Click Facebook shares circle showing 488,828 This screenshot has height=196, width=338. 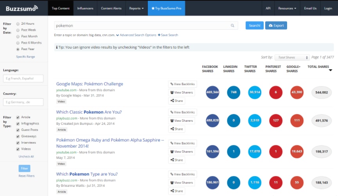[x=212, y=120]
